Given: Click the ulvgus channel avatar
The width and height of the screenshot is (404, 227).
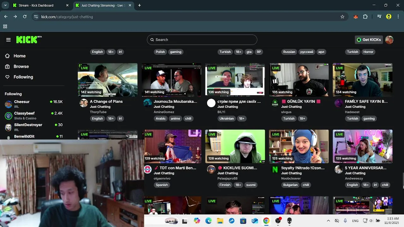Looking at the screenshot, I should (x=275, y=103).
